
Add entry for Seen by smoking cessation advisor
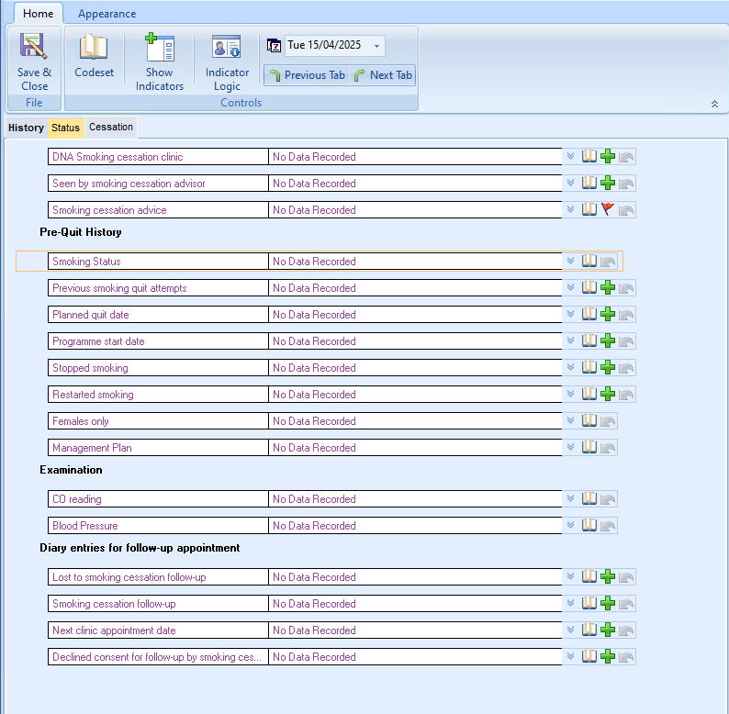tap(608, 183)
